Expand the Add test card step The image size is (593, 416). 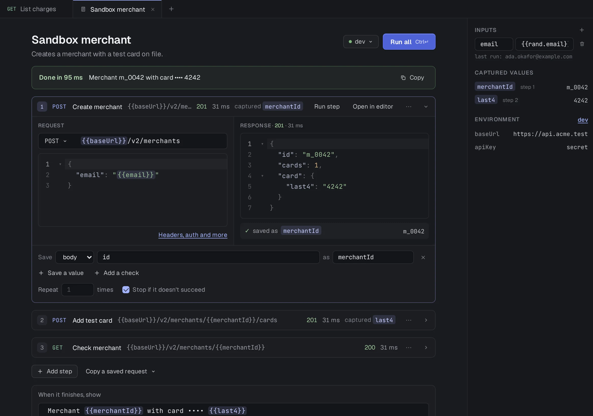426,320
